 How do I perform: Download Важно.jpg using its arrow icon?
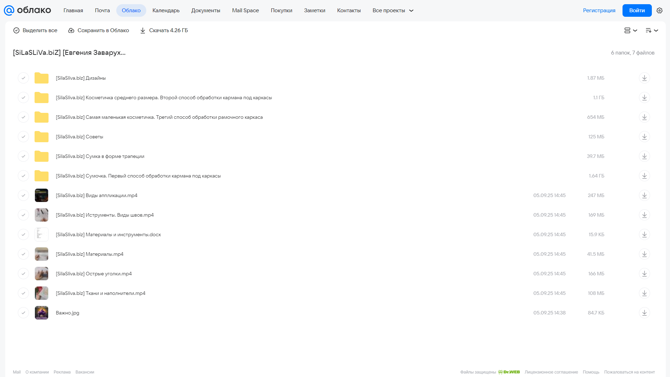pyautogui.click(x=644, y=313)
